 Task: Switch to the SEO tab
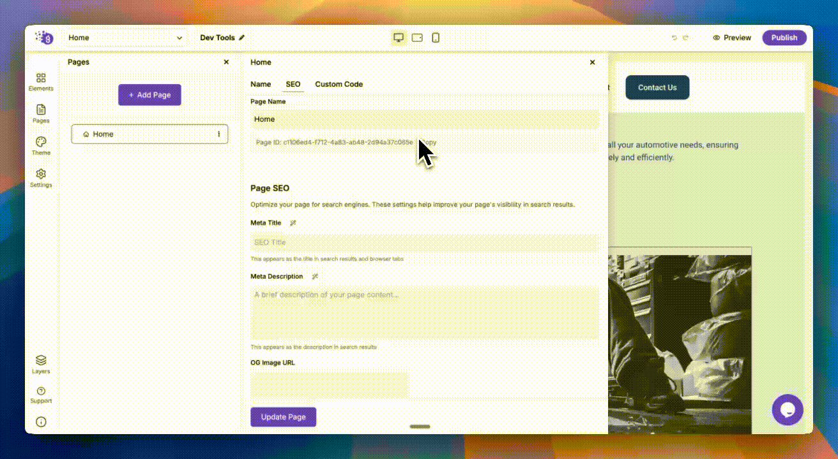tap(293, 84)
